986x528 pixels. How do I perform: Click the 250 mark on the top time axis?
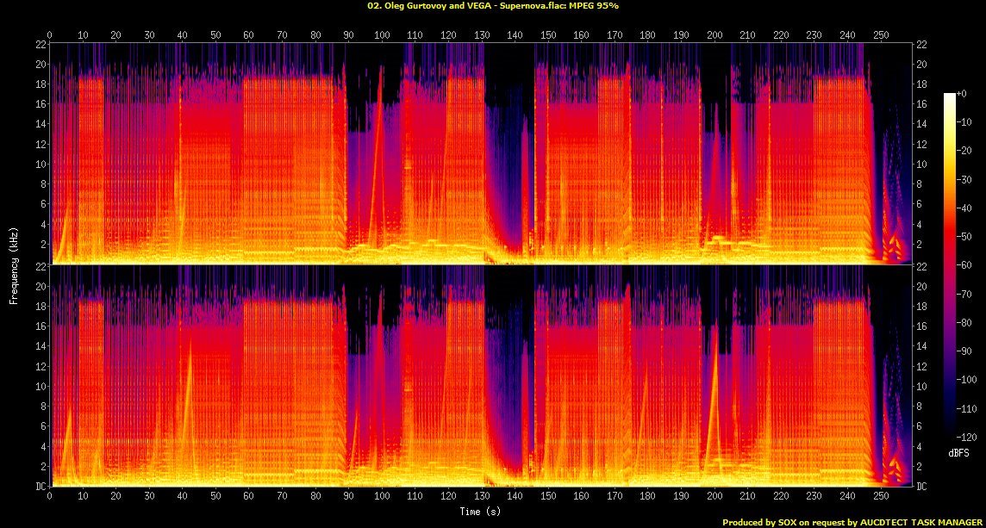tap(881, 34)
